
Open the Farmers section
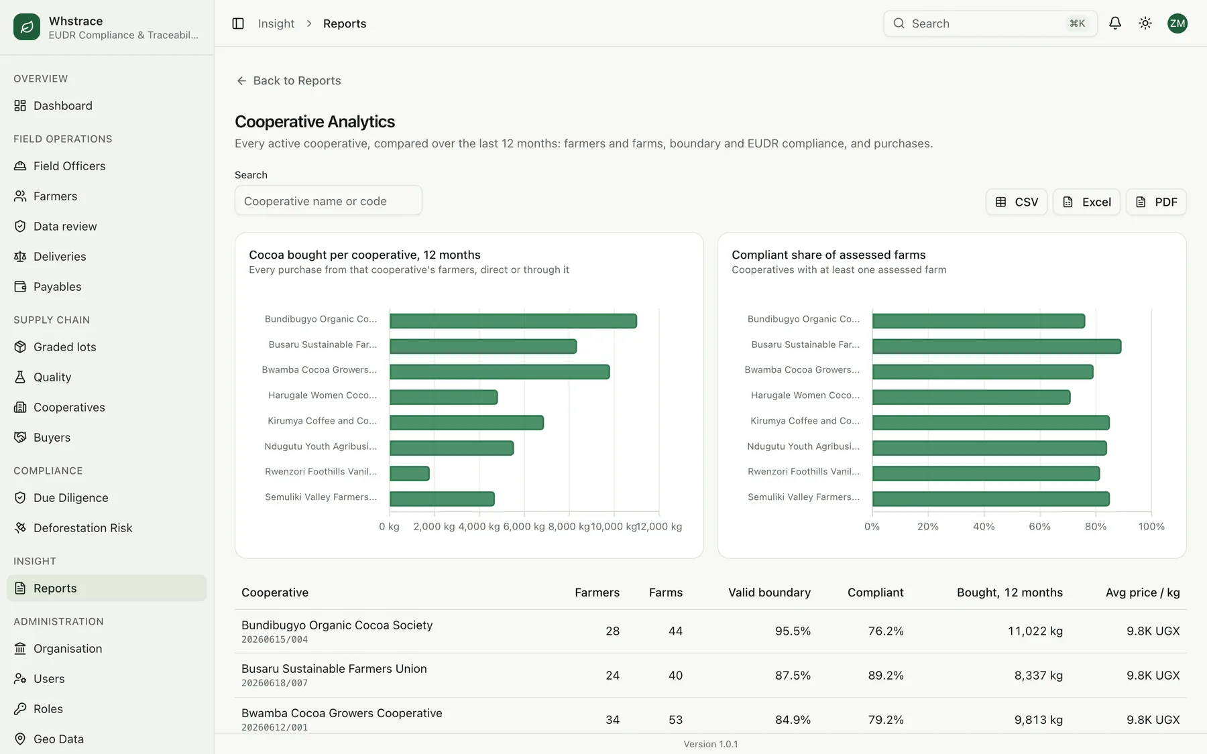[107, 196]
